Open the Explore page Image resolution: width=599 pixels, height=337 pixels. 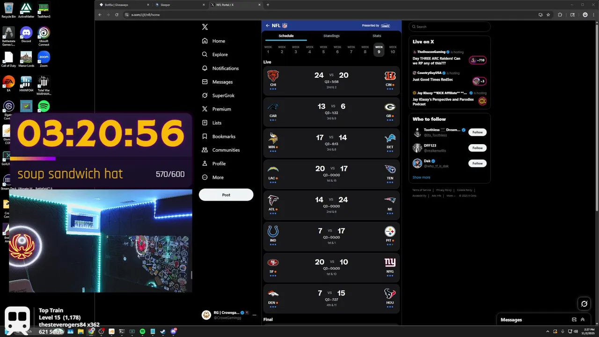point(215,54)
